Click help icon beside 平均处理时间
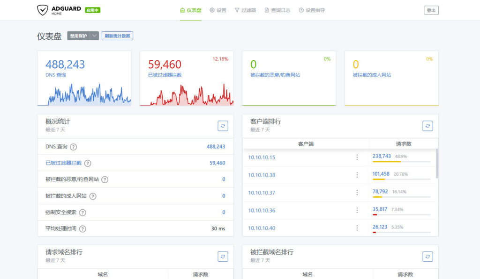 82,229
